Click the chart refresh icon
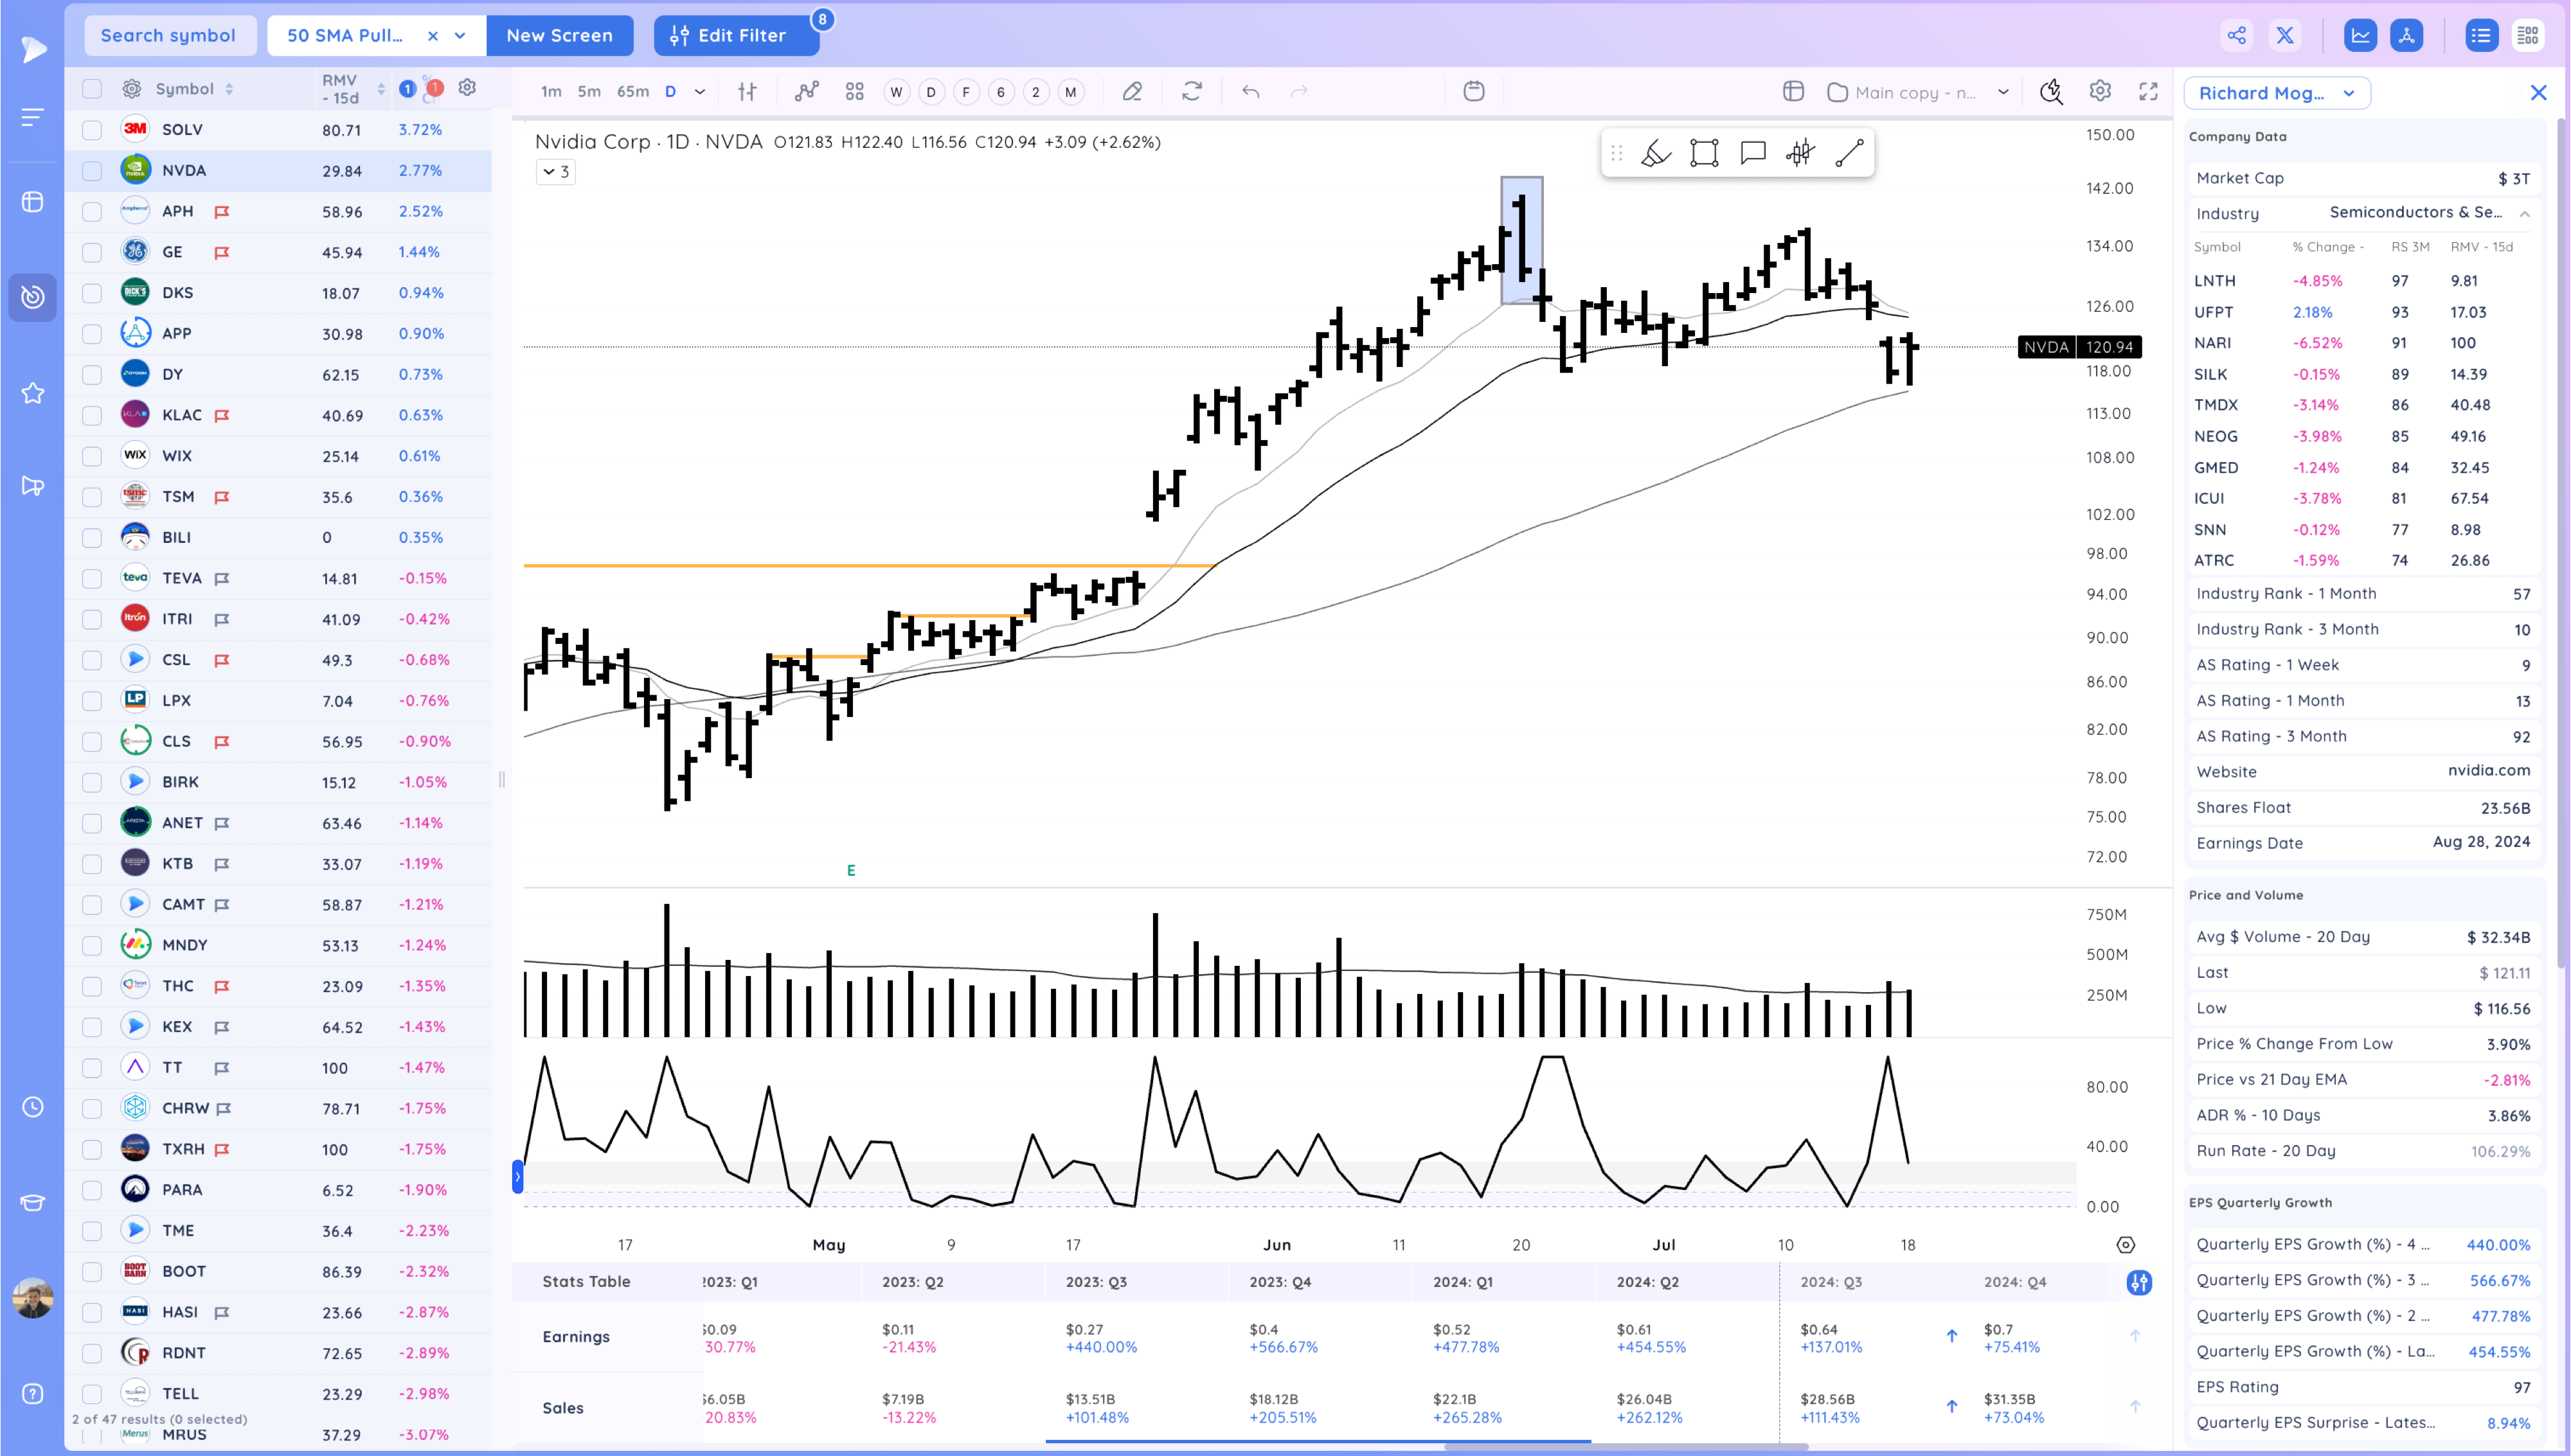This screenshot has width=2571, height=1456. (1191, 92)
